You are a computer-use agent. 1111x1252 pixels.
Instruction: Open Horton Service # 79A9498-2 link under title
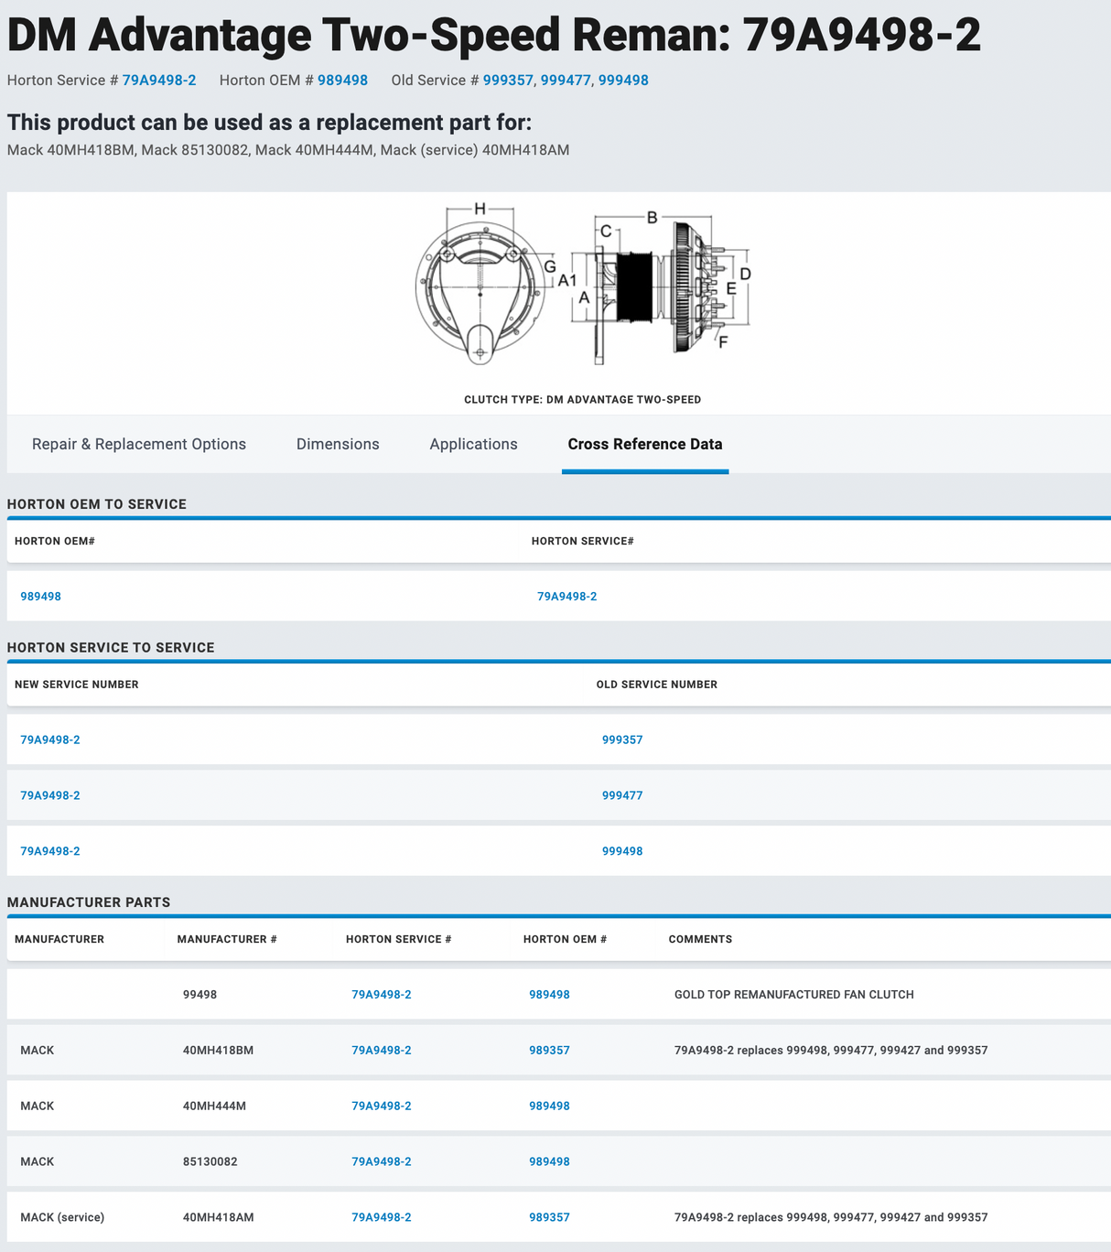(x=159, y=81)
